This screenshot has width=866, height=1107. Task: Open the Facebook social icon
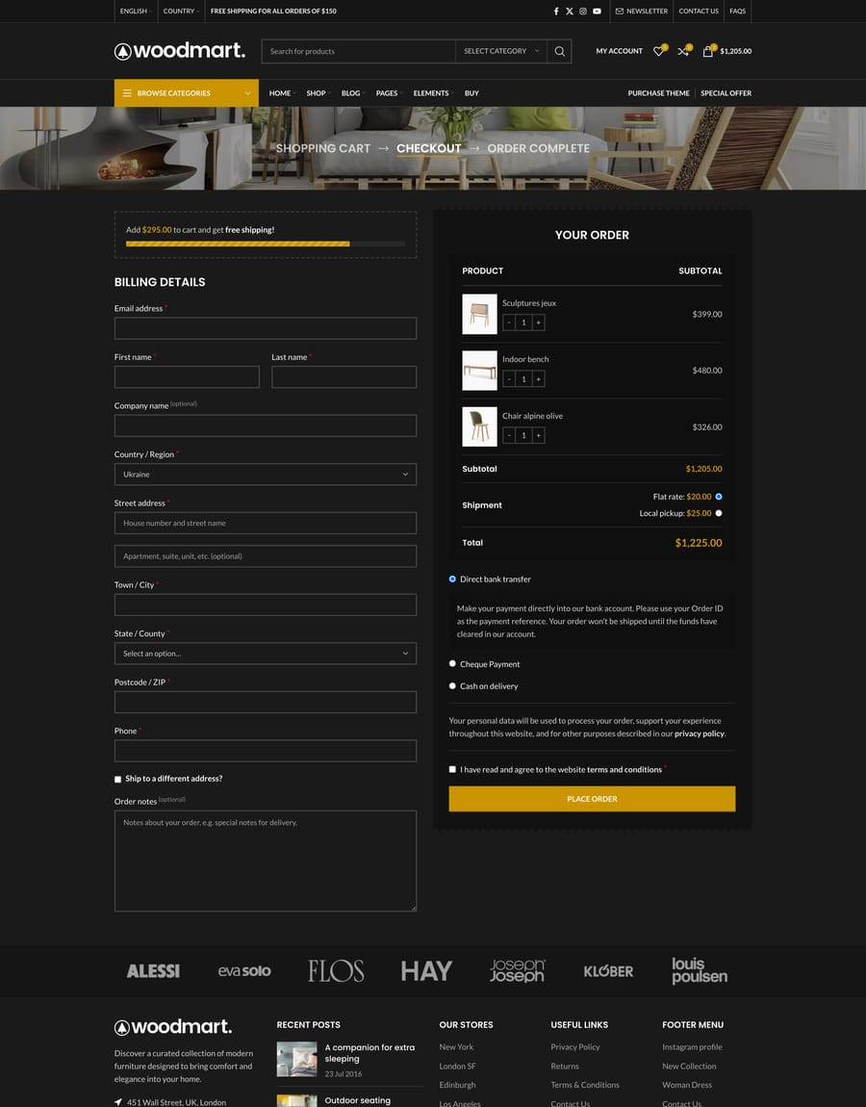[x=556, y=12]
